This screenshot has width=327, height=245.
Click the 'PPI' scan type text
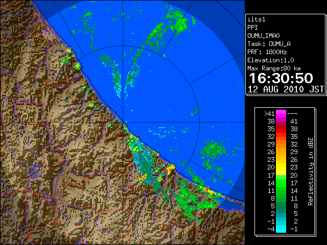(252, 28)
